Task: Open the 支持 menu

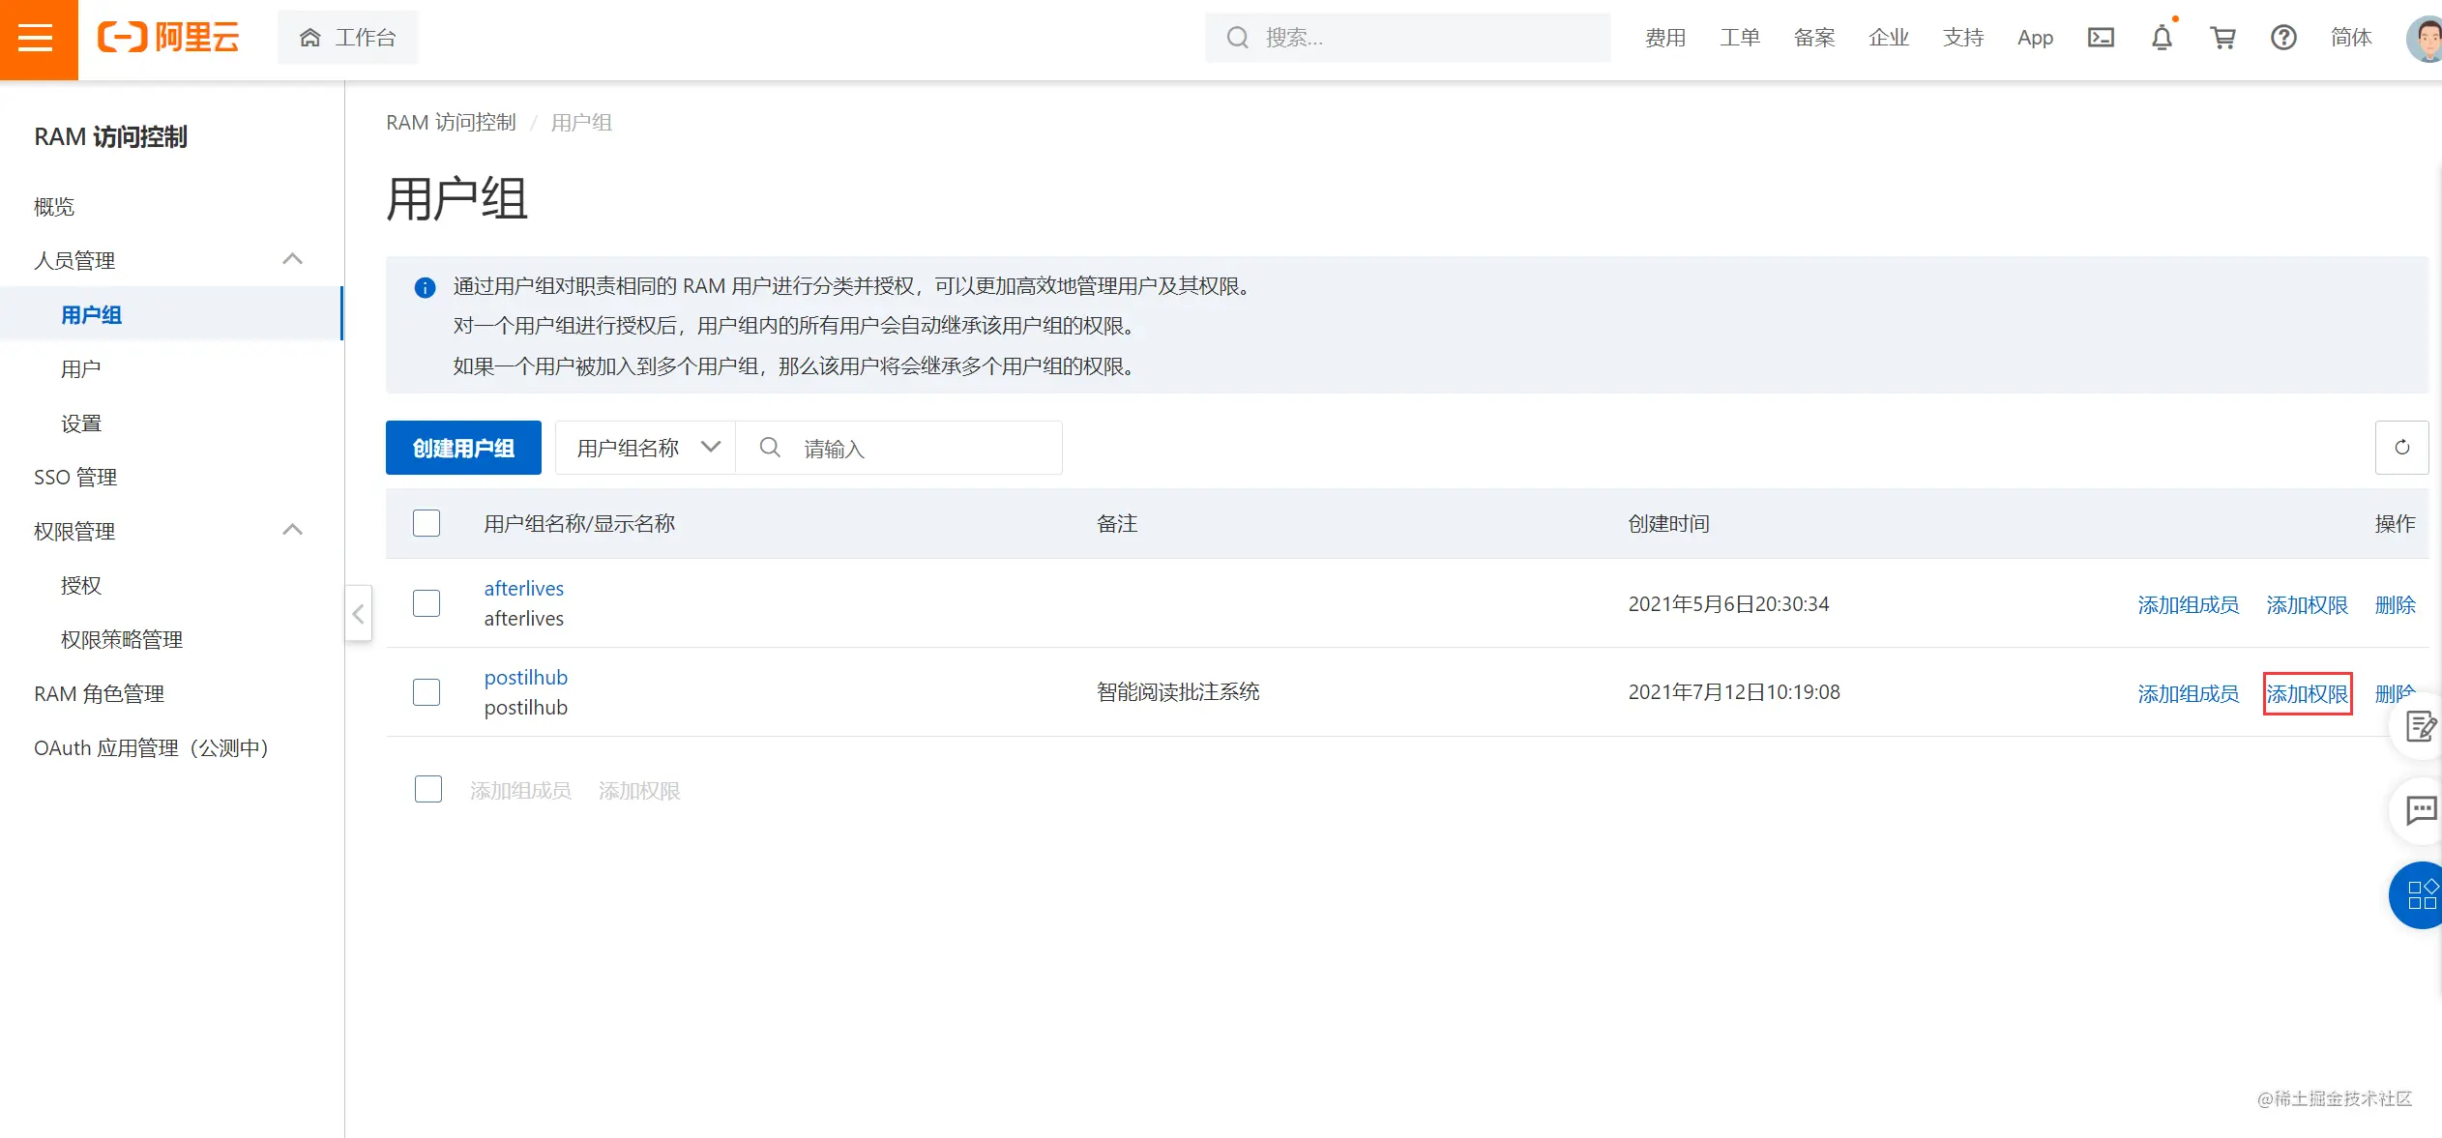Action: (x=1963, y=38)
